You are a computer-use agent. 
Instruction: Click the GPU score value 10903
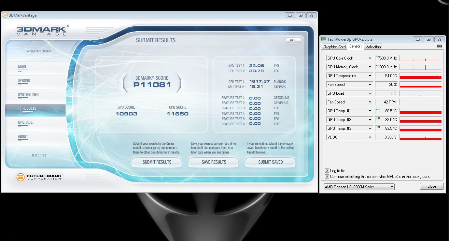point(126,114)
